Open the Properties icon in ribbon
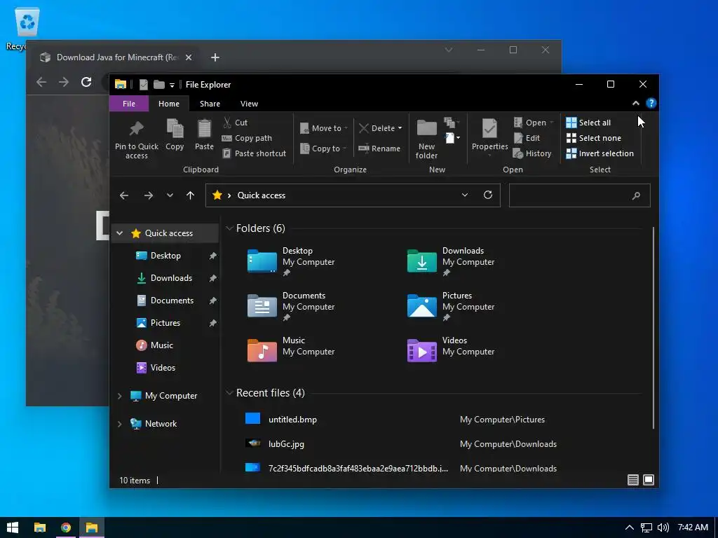 489,128
